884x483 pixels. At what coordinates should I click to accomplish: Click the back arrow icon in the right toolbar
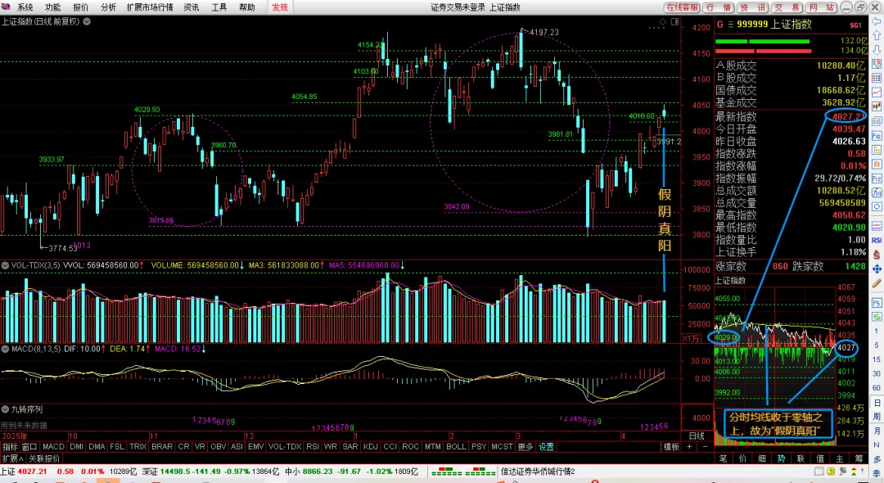click(877, 21)
